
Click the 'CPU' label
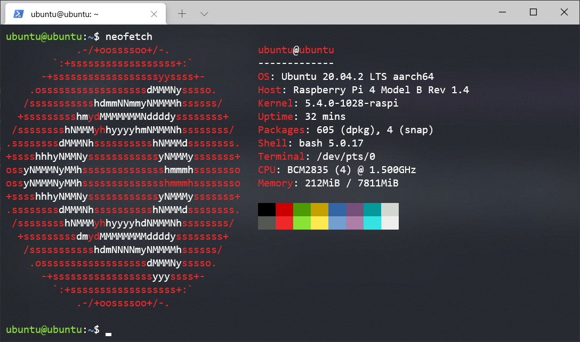point(267,170)
